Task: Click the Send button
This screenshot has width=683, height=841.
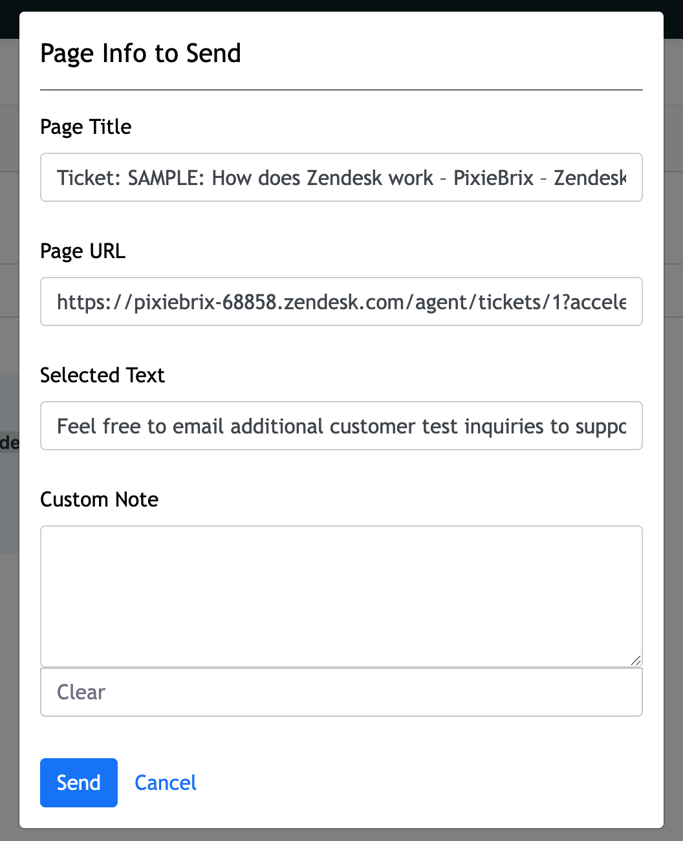Action: [x=78, y=783]
